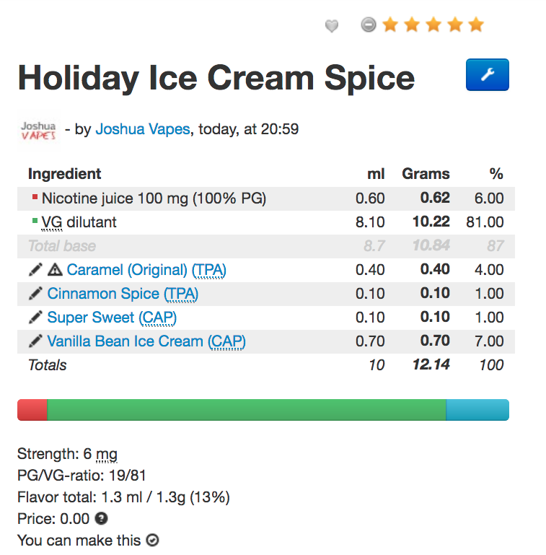
Task: Click the blue flavor segment of the ratio bar
Action: click(x=477, y=410)
